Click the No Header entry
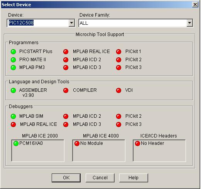 (152, 143)
